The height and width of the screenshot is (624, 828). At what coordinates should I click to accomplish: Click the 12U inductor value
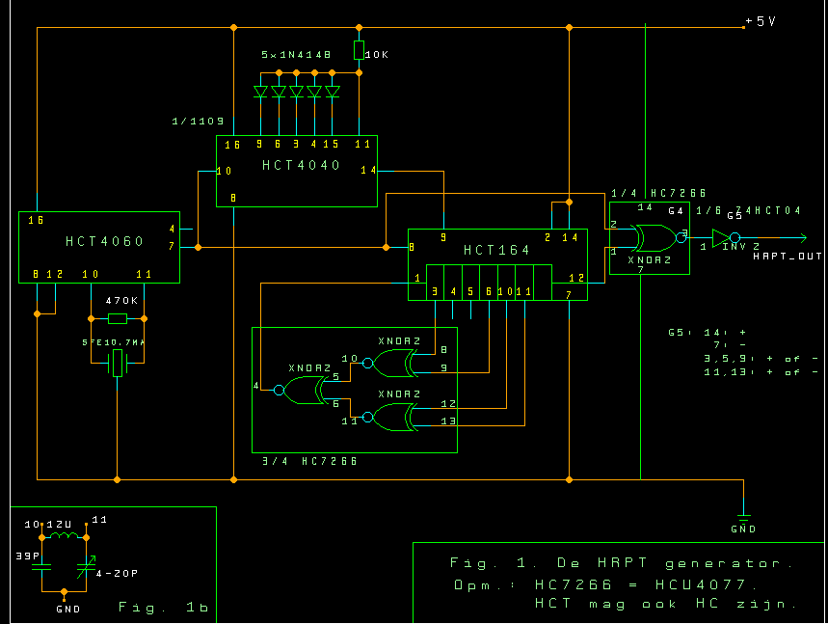(59, 524)
